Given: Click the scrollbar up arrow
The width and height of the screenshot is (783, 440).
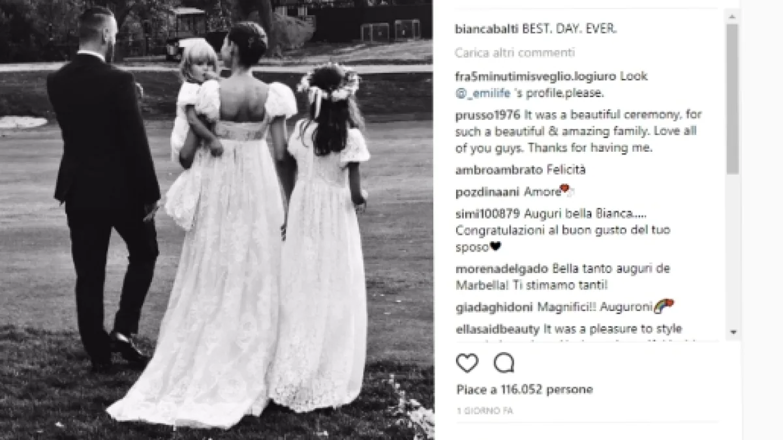Looking at the screenshot, I should 733,16.
